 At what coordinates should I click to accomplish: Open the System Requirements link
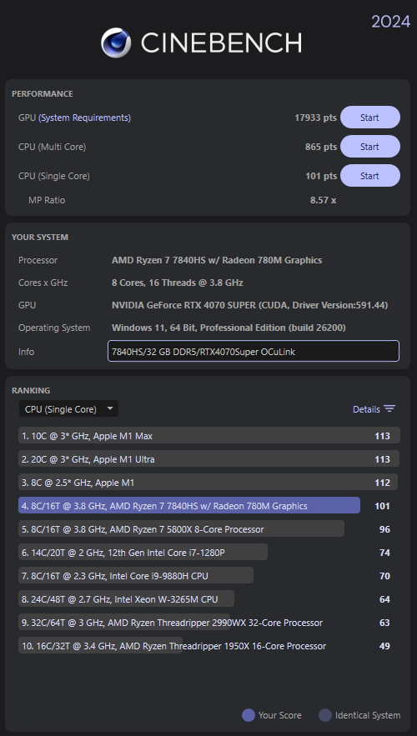(x=84, y=118)
